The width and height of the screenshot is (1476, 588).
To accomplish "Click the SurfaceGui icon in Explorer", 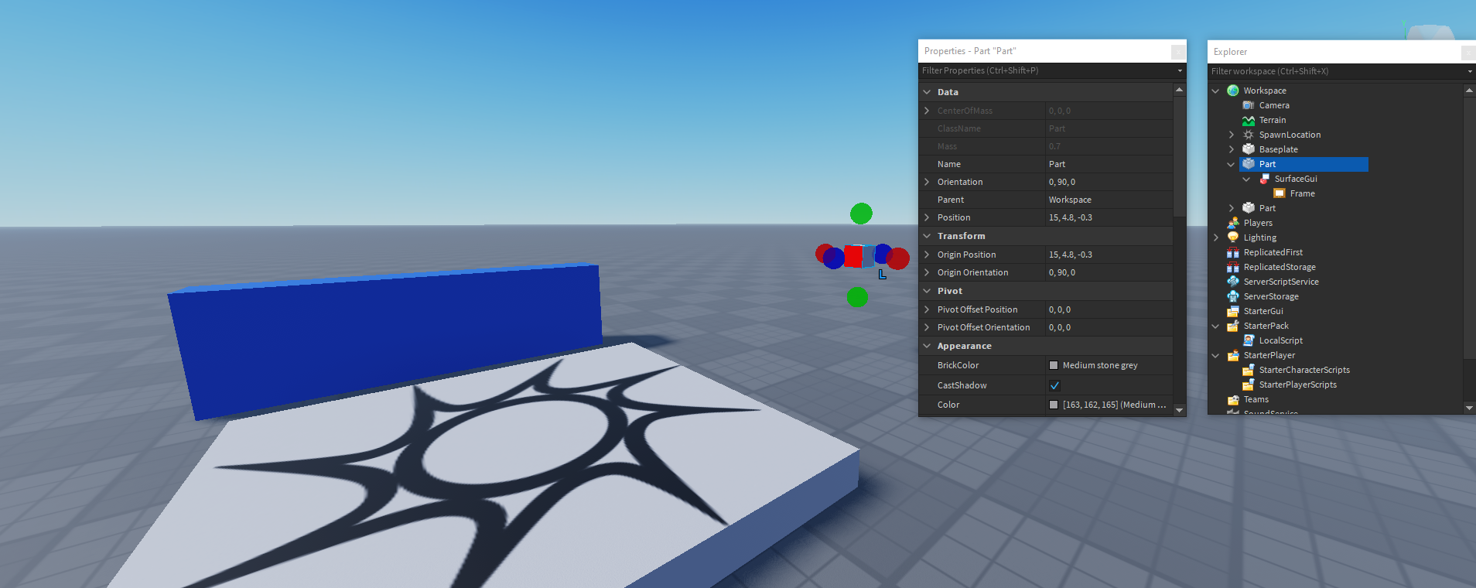I will [1264, 179].
